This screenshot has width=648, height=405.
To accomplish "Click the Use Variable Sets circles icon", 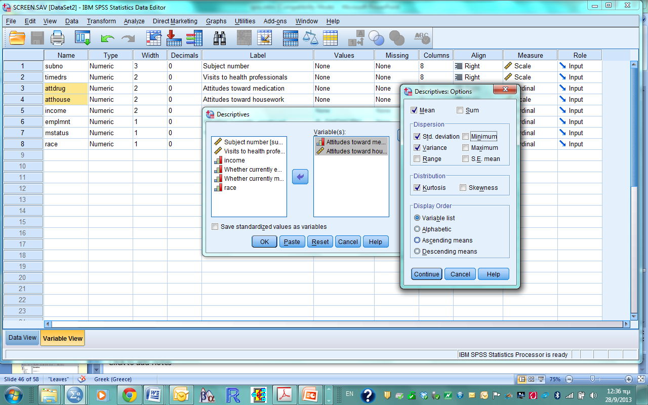I will [376, 38].
